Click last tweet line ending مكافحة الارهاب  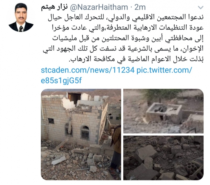click(136, 59)
